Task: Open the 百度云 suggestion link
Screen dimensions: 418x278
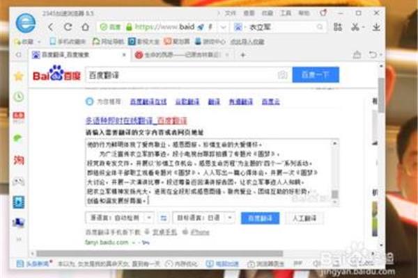Action: 270,101
